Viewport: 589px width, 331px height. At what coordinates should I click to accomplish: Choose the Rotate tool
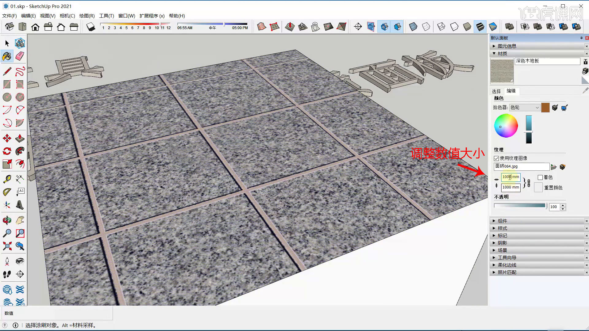(7, 151)
